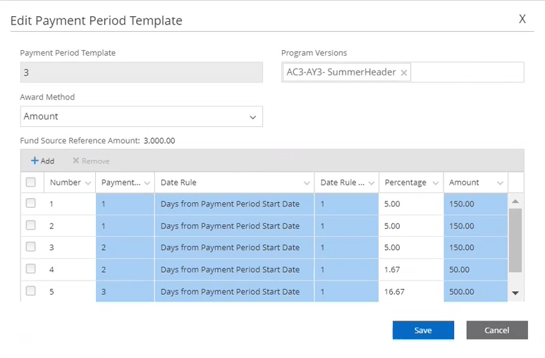Check the checkbox for row number 4
Viewport: 545px width, 358px height.
(30, 268)
